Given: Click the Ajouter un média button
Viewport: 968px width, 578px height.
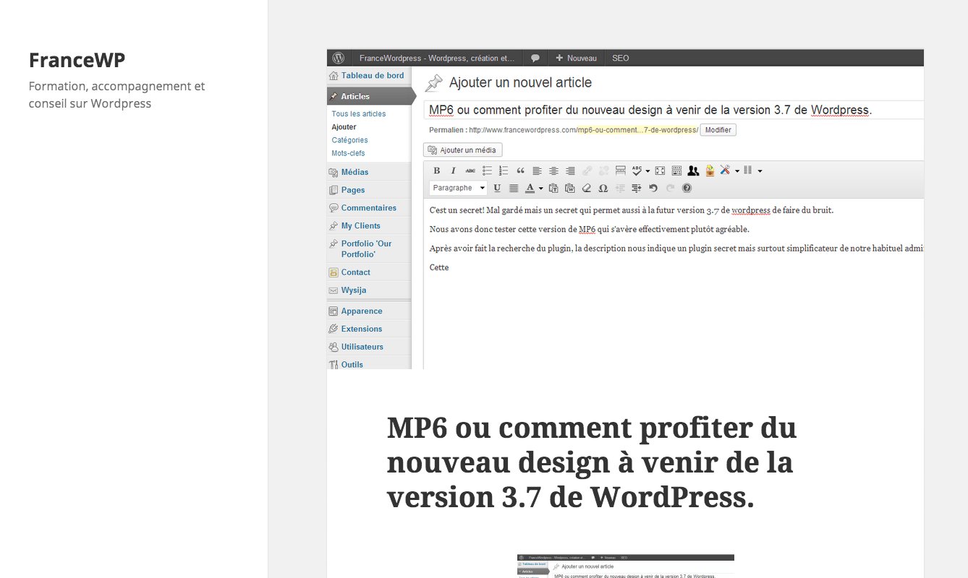Looking at the screenshot, I should click(x=462, y=150).
